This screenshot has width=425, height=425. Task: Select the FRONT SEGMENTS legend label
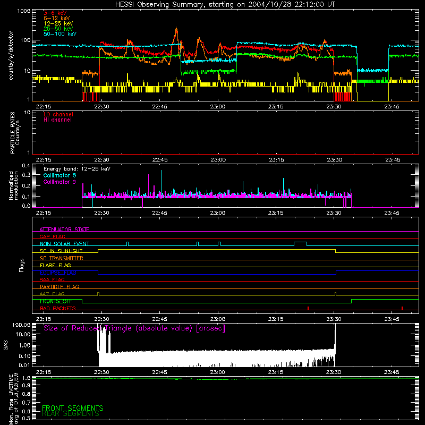coord(73,408)
